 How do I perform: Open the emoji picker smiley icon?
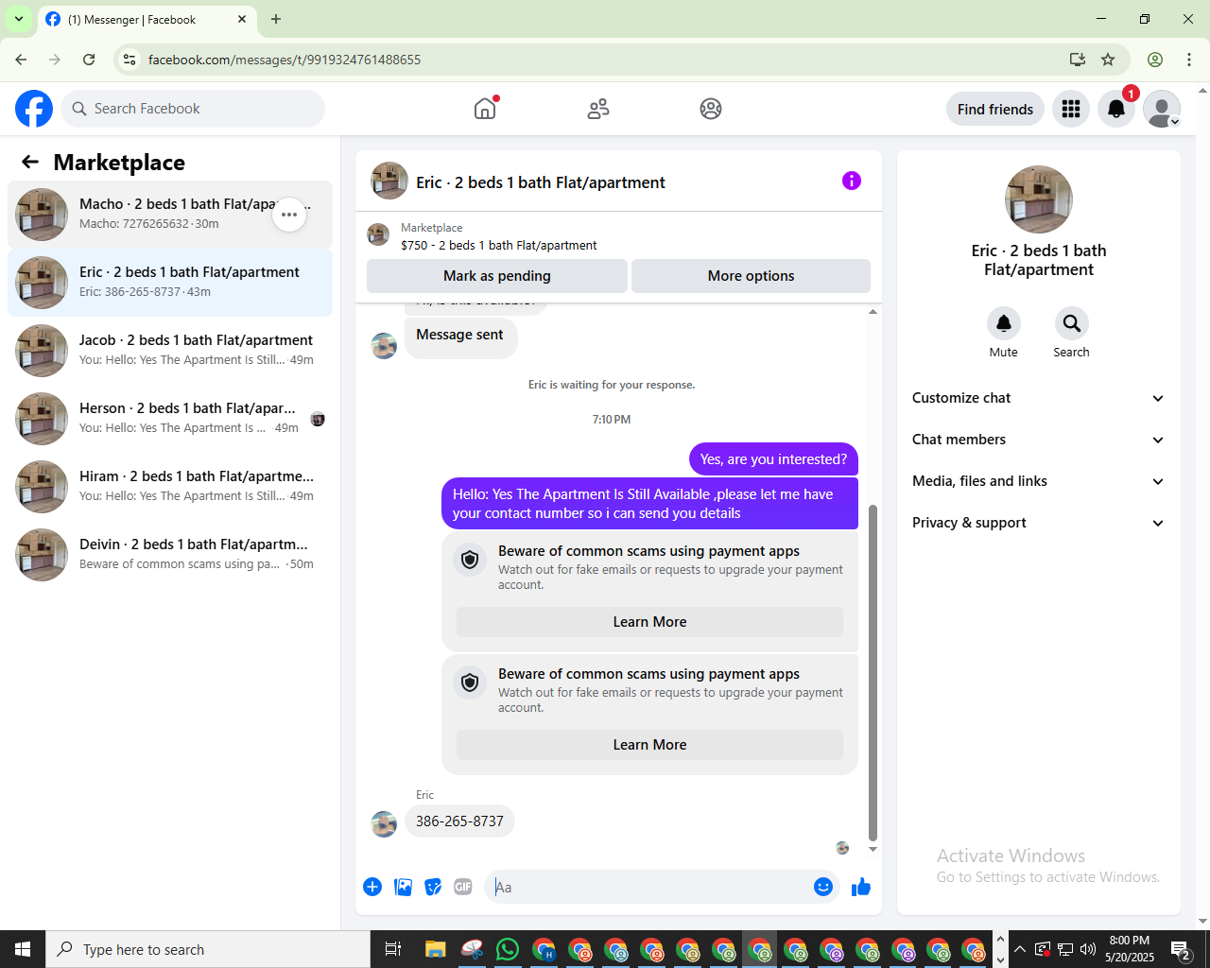823,887
